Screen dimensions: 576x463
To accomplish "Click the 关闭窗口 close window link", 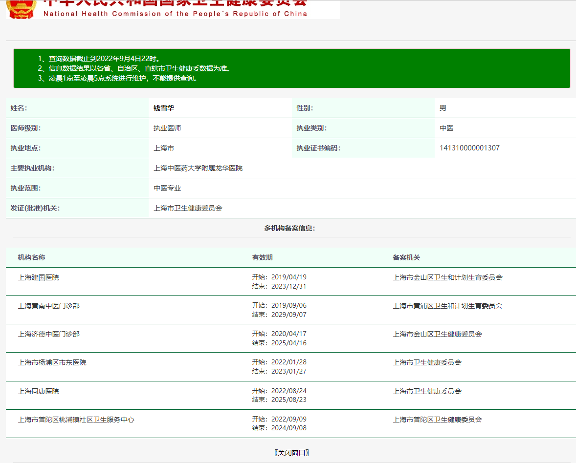I will tap(292, 453).
